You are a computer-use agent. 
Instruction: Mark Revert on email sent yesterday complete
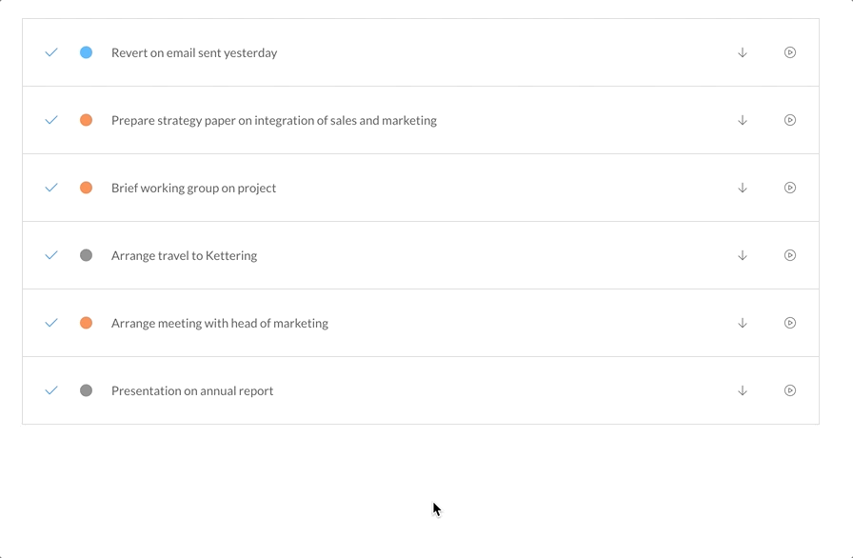[51, 52]
